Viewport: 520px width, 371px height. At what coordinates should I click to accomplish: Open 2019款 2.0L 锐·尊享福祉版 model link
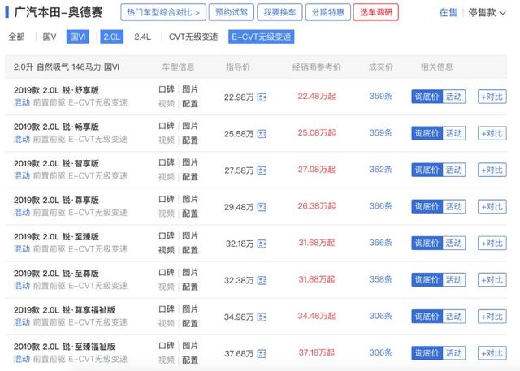point(64,310)
